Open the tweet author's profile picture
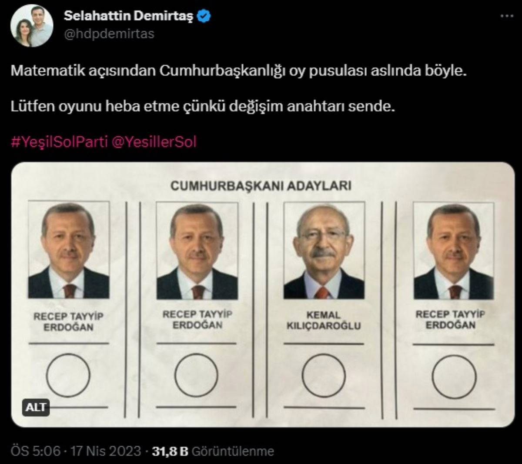The height and width of the screenshot is (464, 522). click(32, 27)
